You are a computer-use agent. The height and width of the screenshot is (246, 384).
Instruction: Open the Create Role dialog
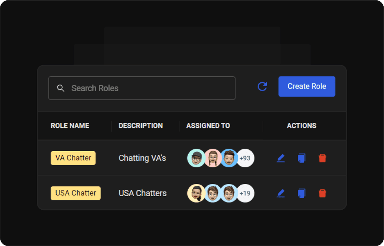tap(307, 86)
